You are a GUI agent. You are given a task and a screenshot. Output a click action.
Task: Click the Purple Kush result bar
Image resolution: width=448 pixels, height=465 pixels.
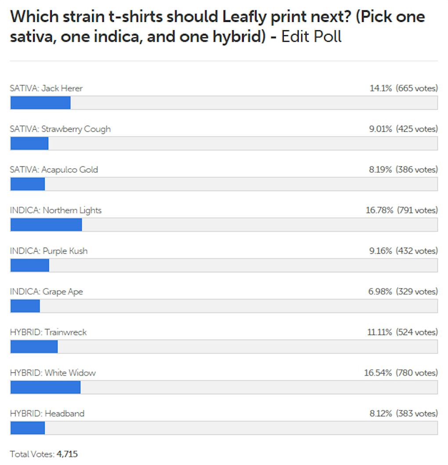[x=224, y=265]
